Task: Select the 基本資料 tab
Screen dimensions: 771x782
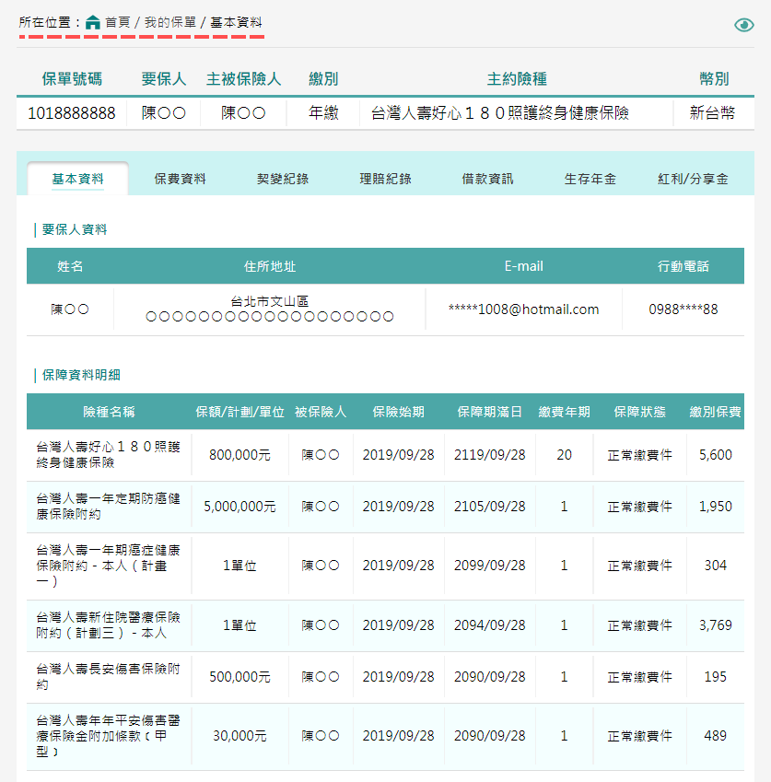Action: 77,179
